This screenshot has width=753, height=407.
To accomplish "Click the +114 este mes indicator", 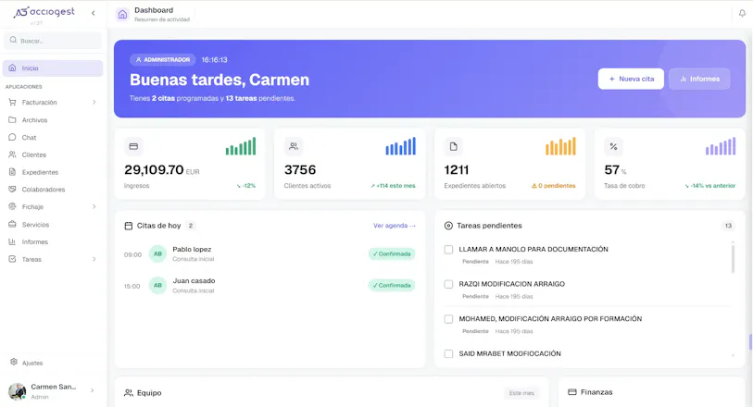I will tap(393, 186).
